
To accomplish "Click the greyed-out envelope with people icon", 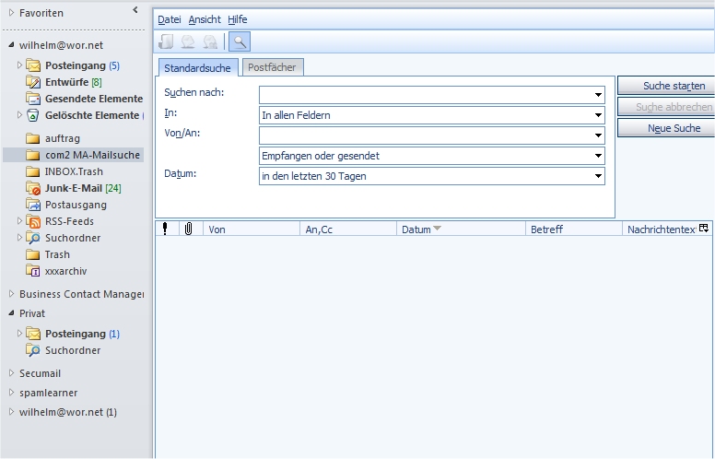I will coord(210,42).
